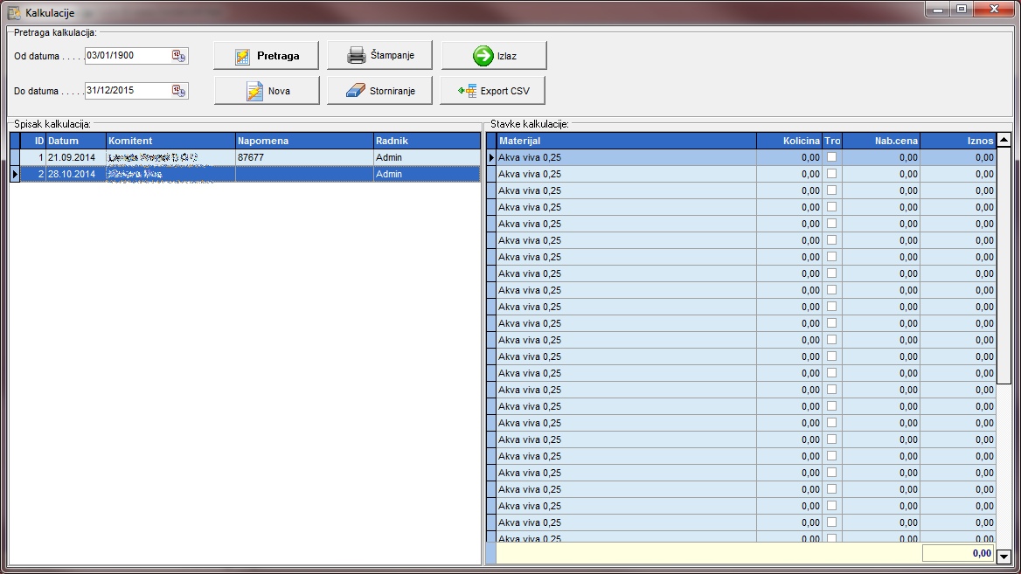
Task: Export data with Export CSV button
Action: pos(493,91)
